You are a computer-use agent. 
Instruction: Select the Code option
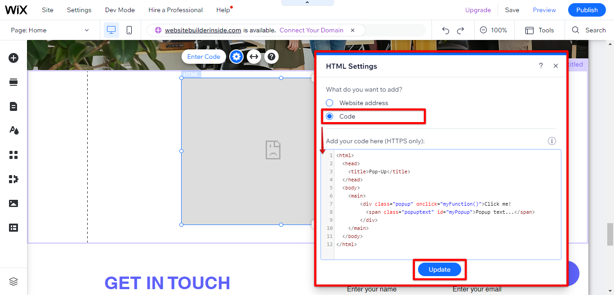point(329,116)
